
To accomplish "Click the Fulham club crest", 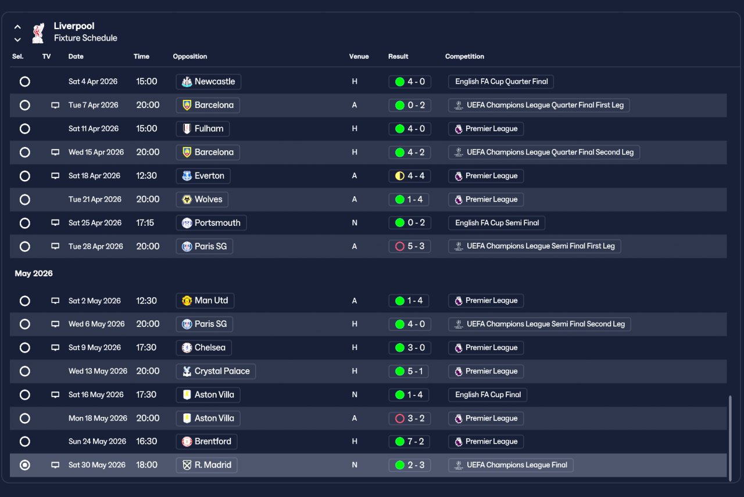I will [x=187, y=129].
